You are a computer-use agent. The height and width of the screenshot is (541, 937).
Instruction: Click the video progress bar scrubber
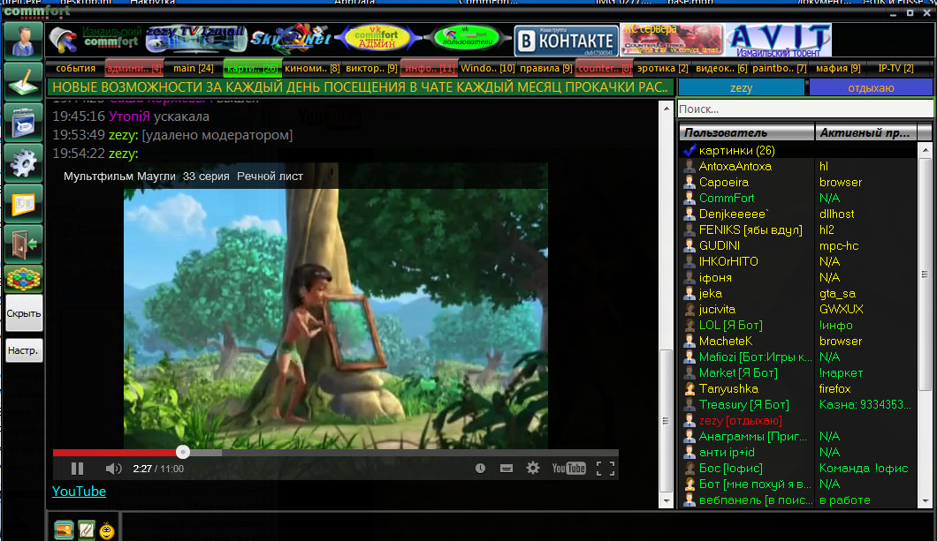(x=182, y=453)
